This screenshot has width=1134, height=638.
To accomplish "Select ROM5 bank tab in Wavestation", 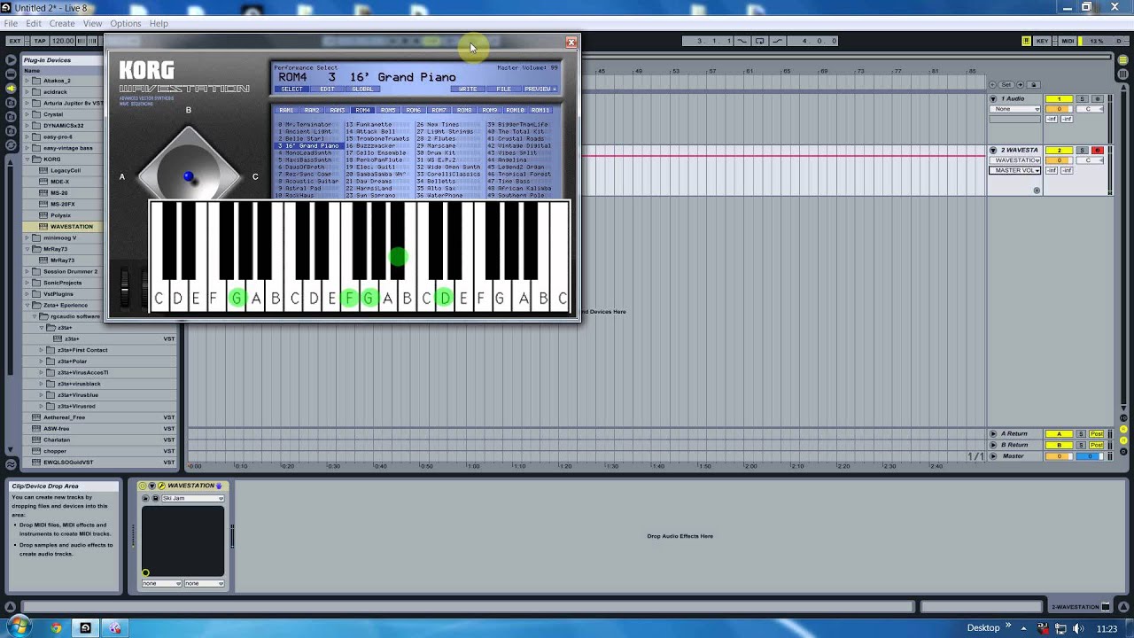I will click(x=388, y=110).
